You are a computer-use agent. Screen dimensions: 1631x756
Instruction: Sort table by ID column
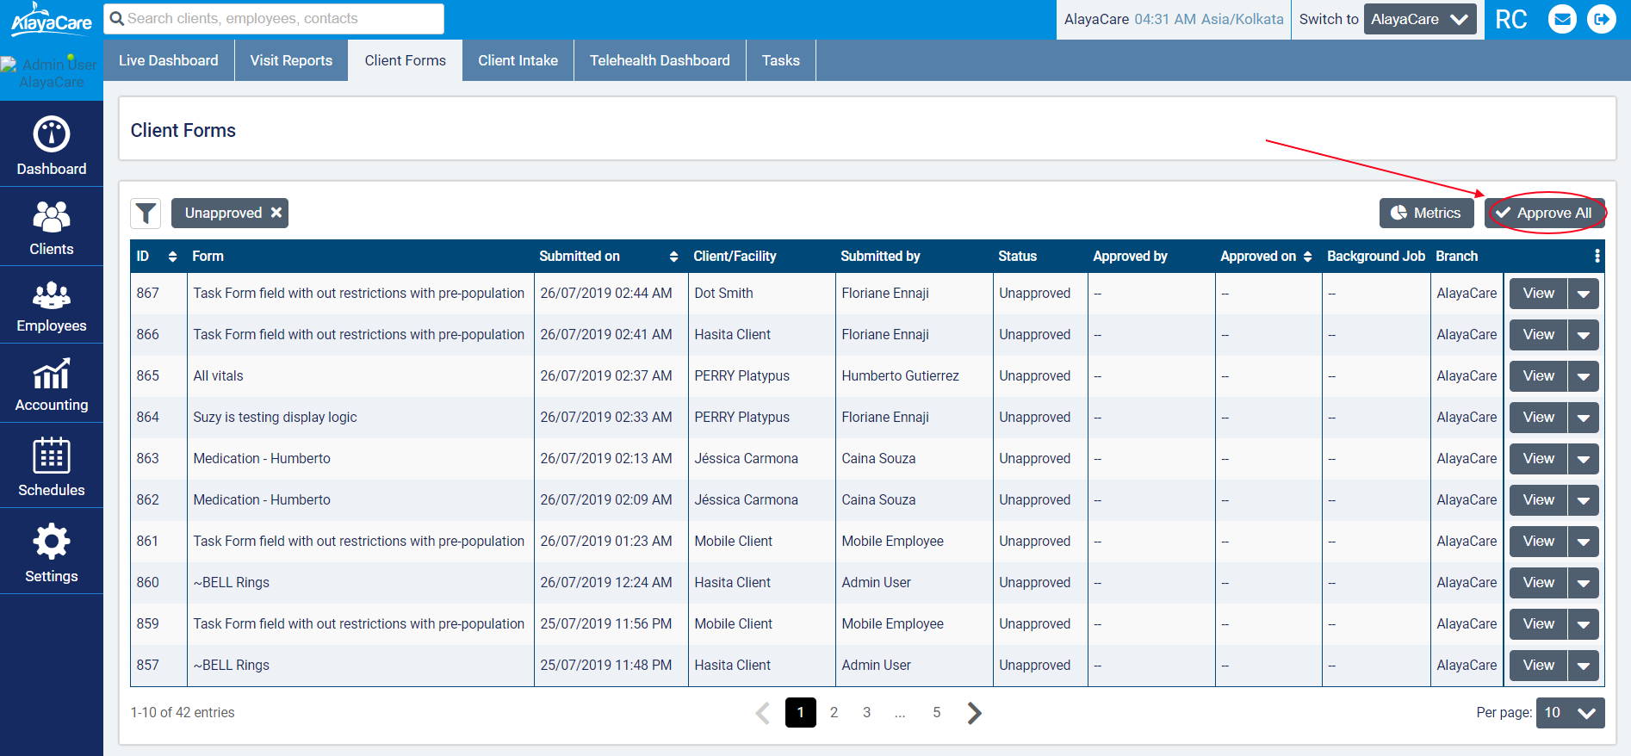[172, 257]
